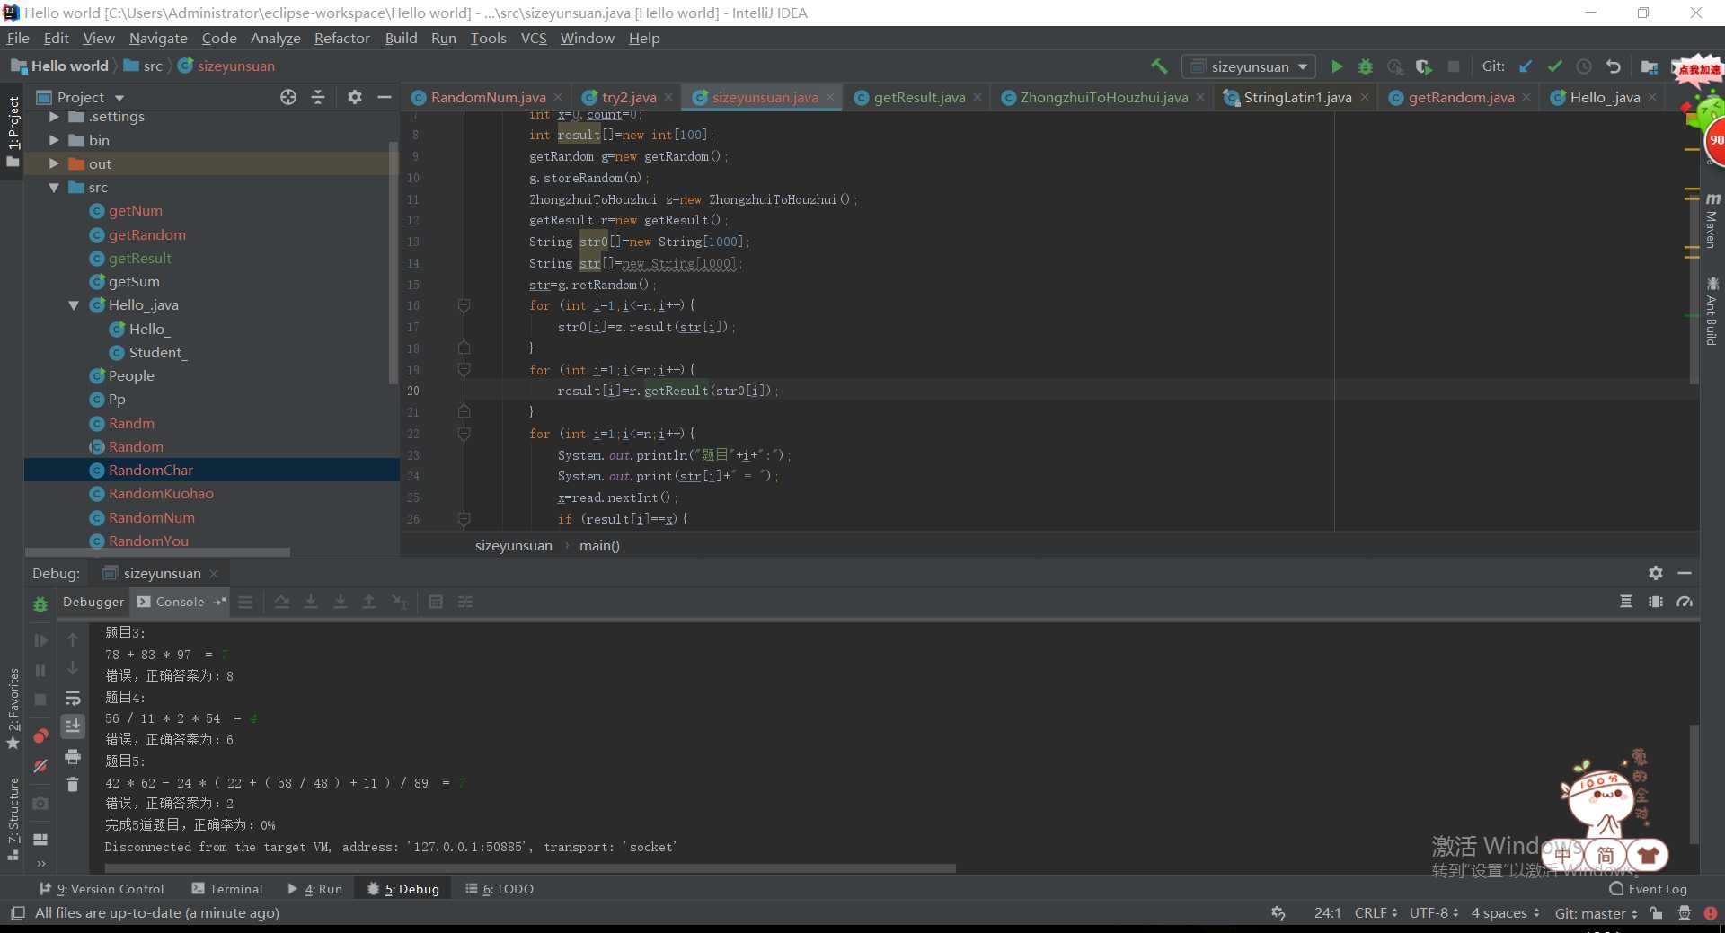Screen dimensions: 1725x933
Task: Switch to the RandomNum.java tab
Action: coord(488,97)
